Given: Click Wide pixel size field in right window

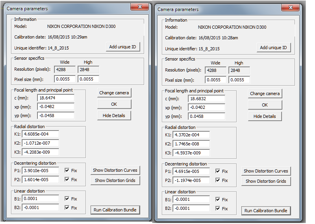Looking at the screenshot, I should pos(216,80).
